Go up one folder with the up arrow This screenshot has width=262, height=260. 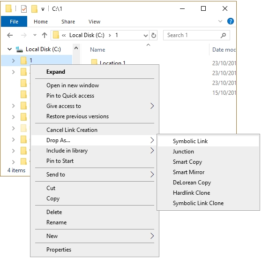click(x=45, y=35)
